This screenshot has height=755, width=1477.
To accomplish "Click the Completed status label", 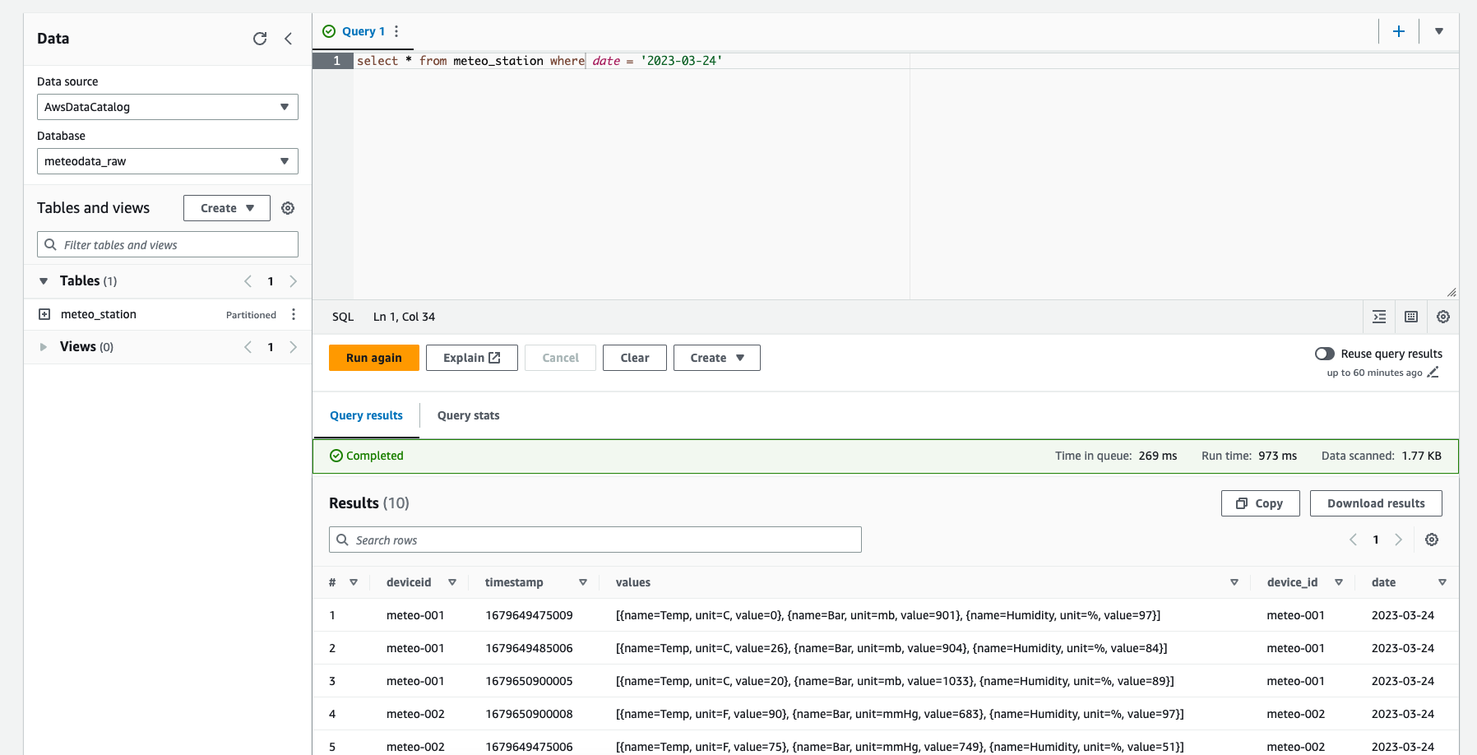I will click(x=367, y=456).
